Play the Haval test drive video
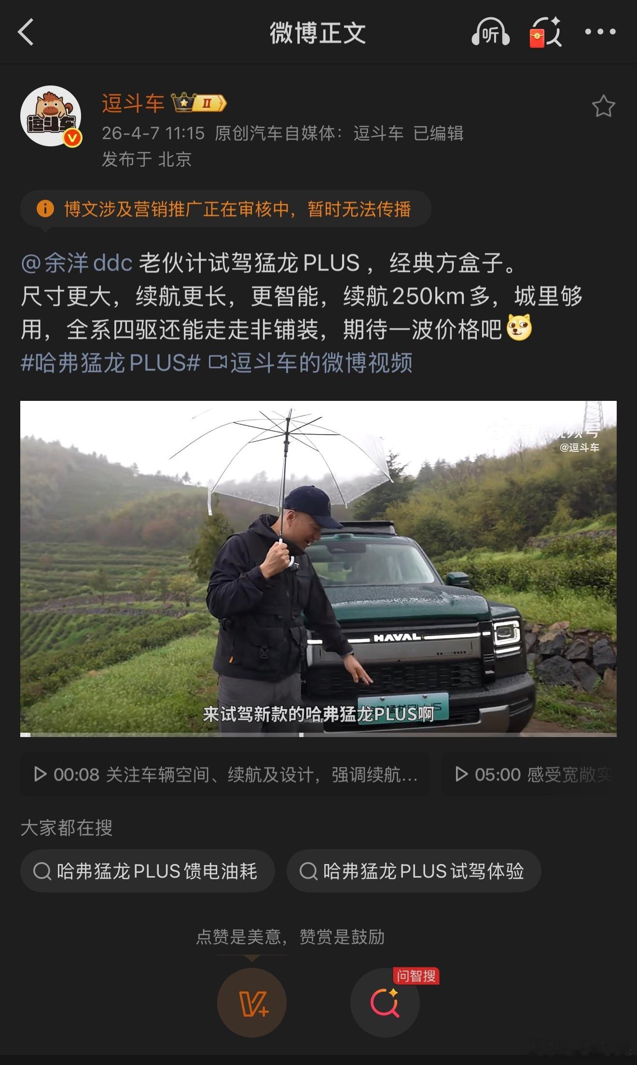 tap(318, 568)
